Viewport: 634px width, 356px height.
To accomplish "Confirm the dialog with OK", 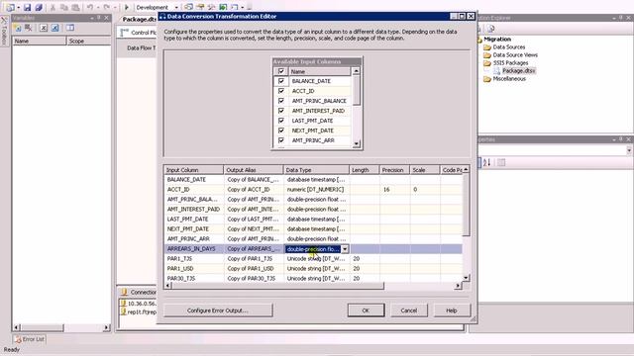I will pyautogui.click(x=366, y=311).
